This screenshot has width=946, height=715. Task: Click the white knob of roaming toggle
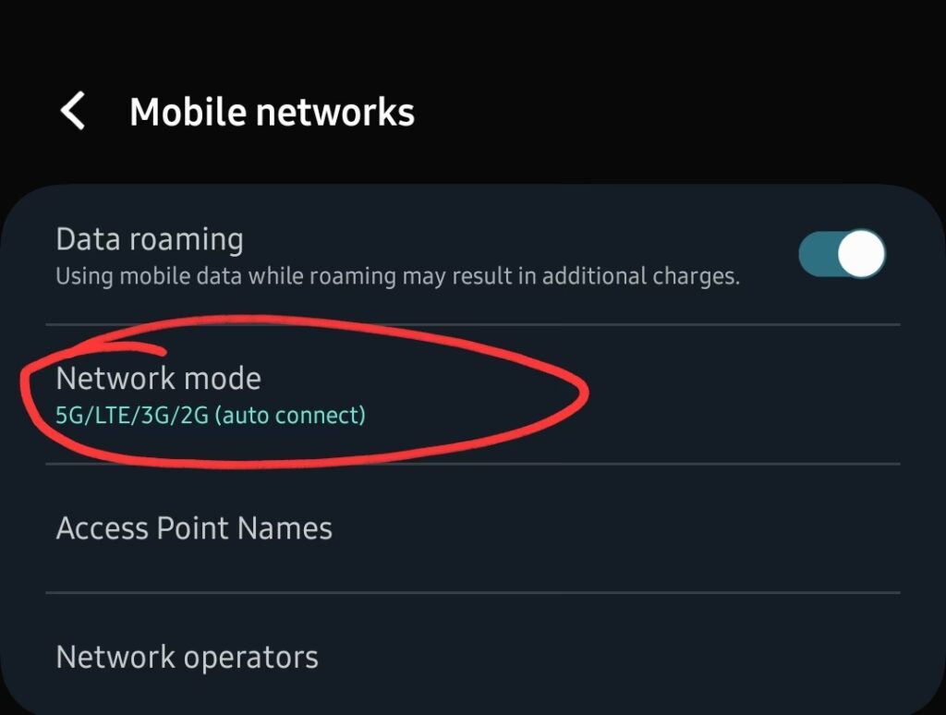(x=863, y=254)
